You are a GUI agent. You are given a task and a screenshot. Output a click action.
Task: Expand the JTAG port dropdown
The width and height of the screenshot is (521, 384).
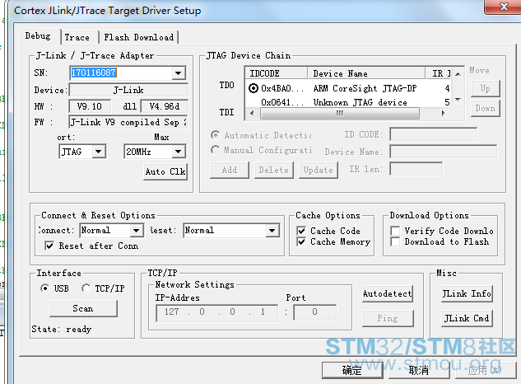pyautogui.click(x=98, y=152)
